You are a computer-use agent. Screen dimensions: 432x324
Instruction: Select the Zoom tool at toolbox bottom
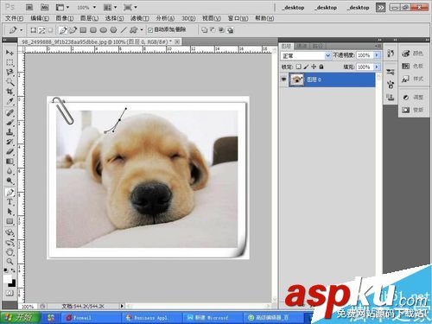pyautogui.click(x=10, y=262)
